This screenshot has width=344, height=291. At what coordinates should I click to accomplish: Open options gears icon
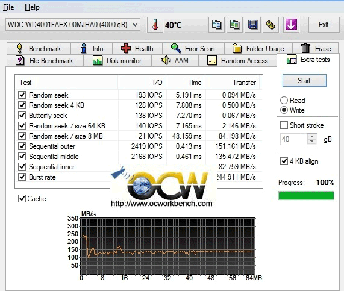click(x=271, y=25)
